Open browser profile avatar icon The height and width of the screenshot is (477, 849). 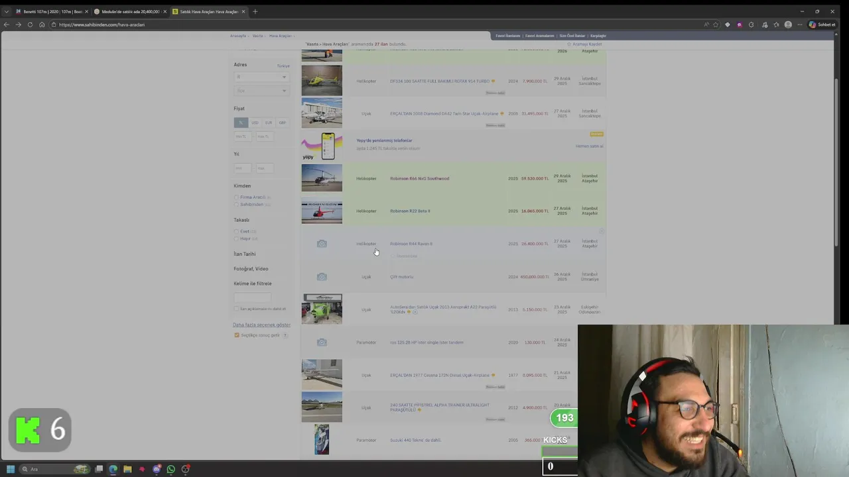[788, 25]
